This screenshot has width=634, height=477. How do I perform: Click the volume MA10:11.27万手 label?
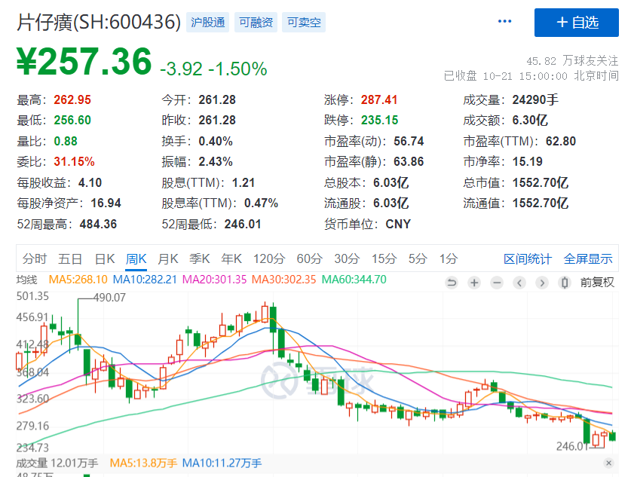tap(222, 463)
